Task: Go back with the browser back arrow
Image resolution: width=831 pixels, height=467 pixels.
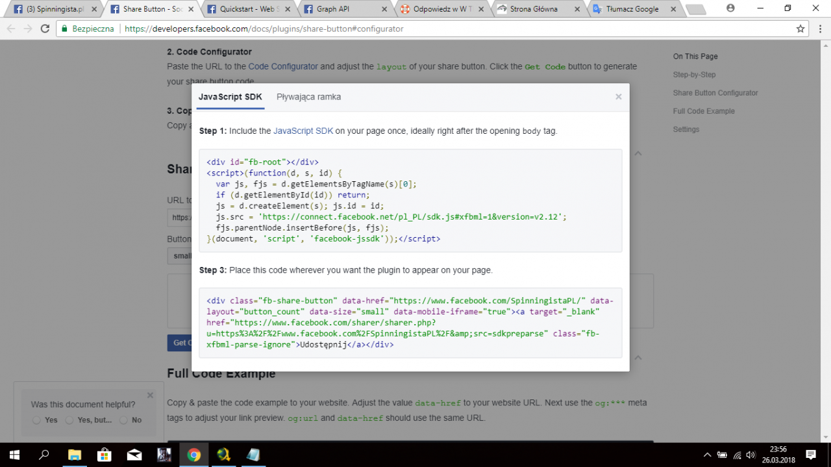Action: tap(11, 29)
